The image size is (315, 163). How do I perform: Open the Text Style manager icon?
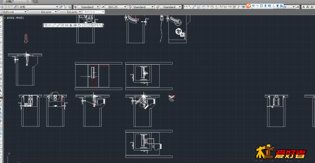[76, 7]
